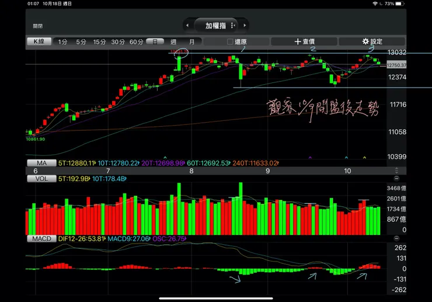The width and height of the screenshot is (432, 302).
Task: Tap the 關閉 close button
Action: pyautogui.click(x=38, y=26)
